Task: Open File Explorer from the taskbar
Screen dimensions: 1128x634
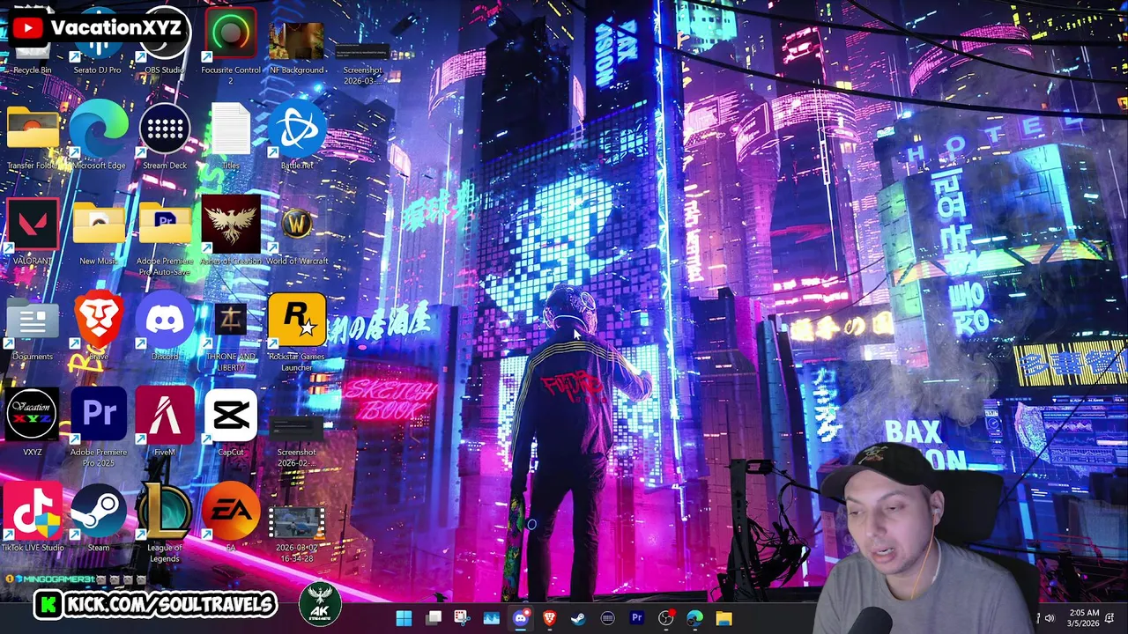Action: coord(724,618)
